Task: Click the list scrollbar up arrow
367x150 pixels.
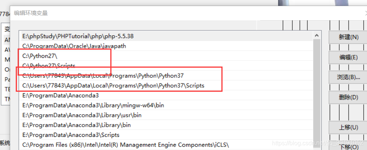Action: 317,36
